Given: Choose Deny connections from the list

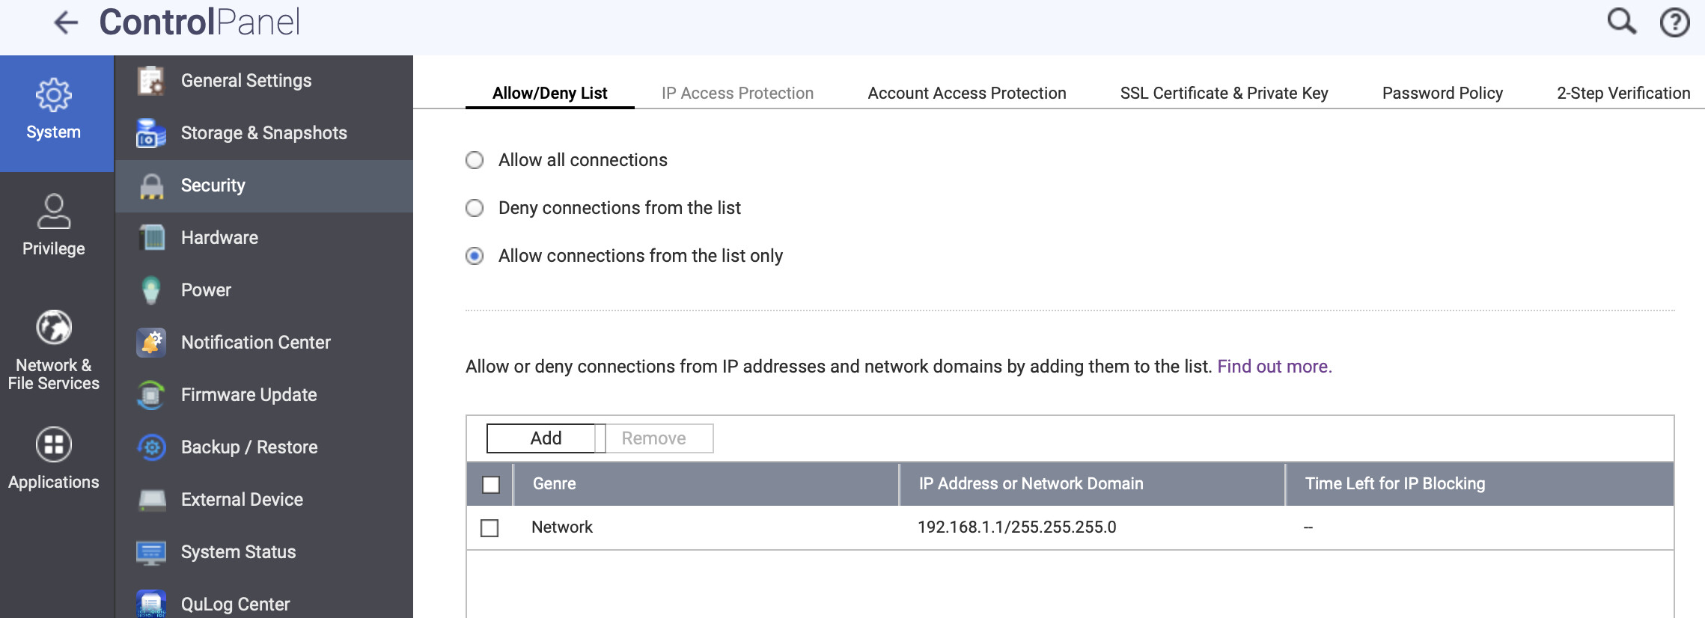Looking at the screenshot, I should tap(475, 208).
